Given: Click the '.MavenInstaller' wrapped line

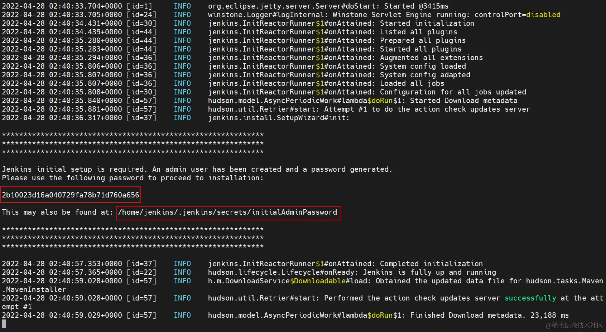Looking at the screenshot, I should pos(34,289).
